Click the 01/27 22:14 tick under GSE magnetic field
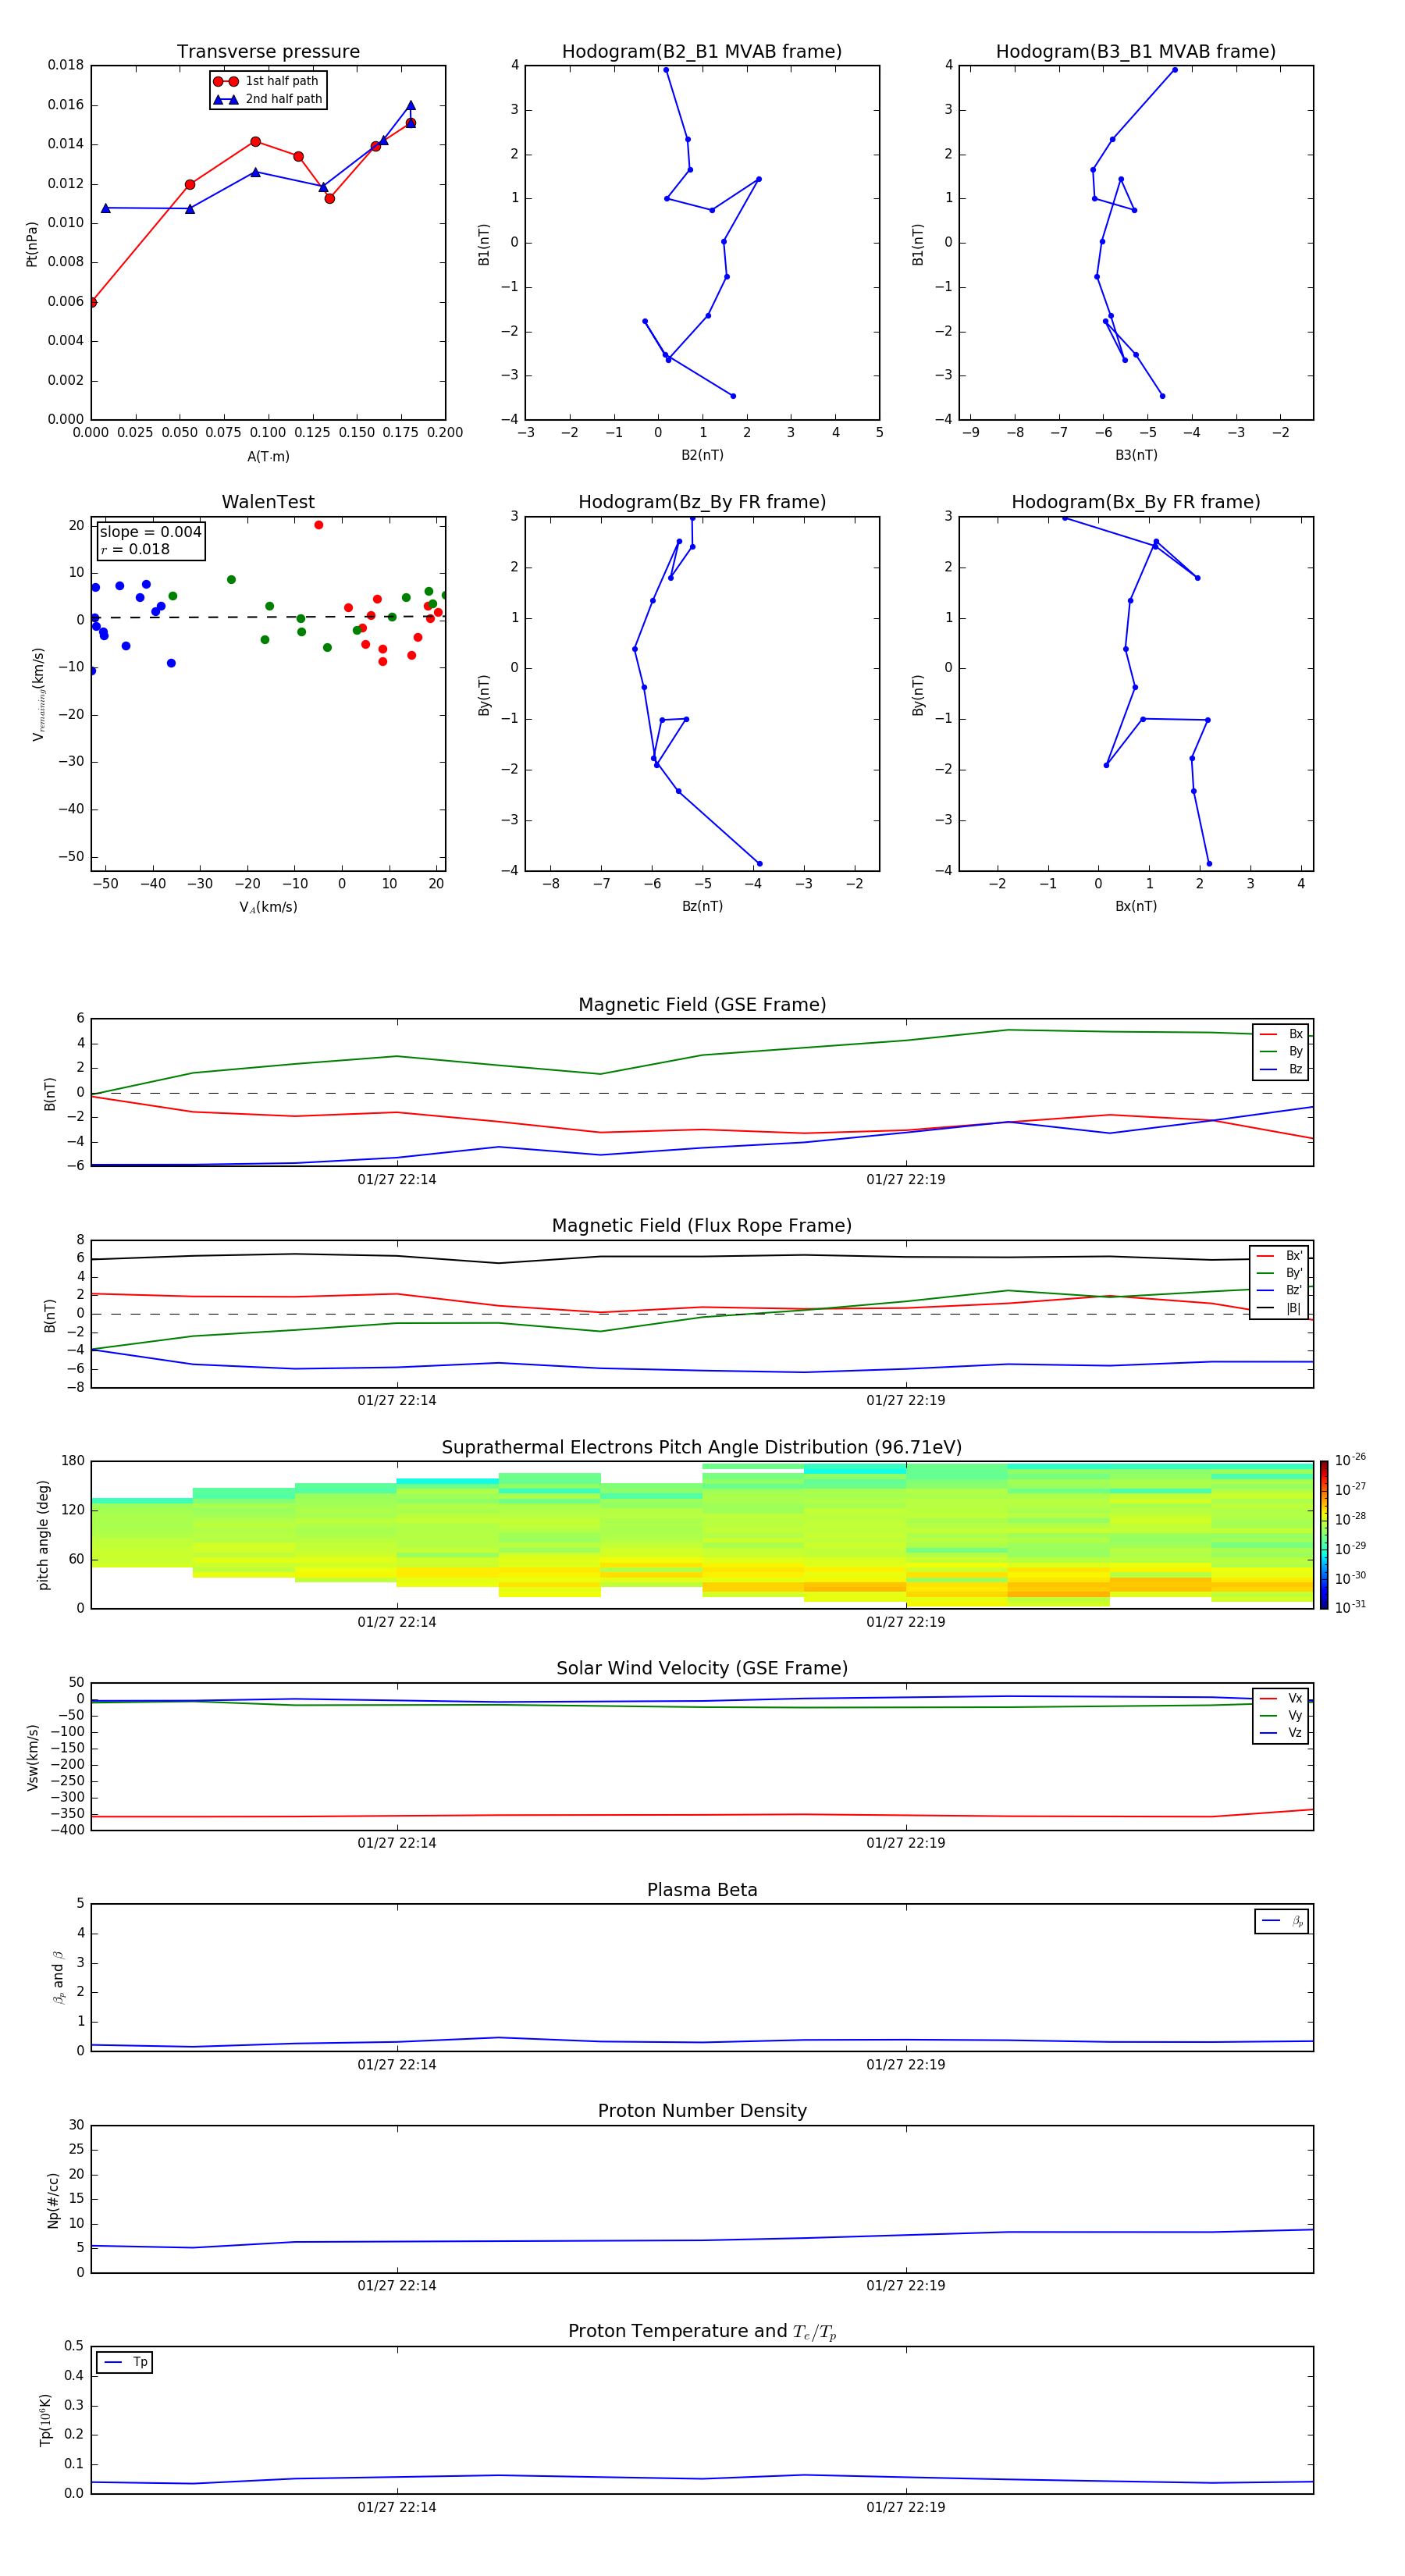 pyautogui.click(x=397, y=1180)
